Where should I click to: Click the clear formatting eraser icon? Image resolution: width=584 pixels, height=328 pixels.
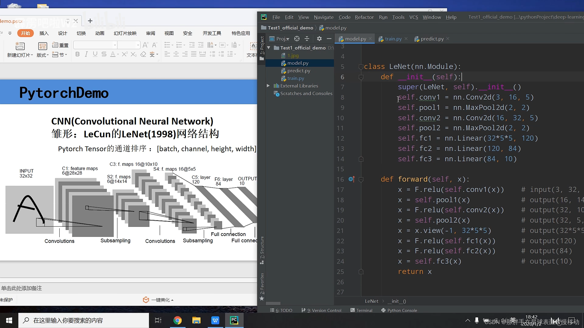pos(143,54)
